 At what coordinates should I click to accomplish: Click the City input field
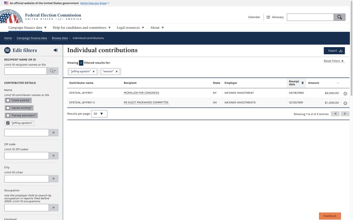click(x=26, y=179)
